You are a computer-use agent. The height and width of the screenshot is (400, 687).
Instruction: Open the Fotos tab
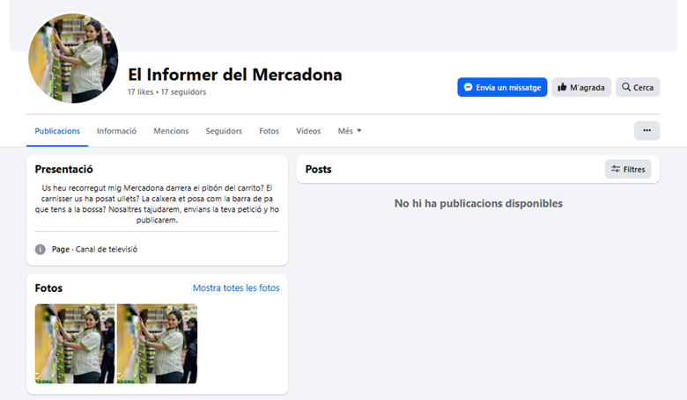269,131
